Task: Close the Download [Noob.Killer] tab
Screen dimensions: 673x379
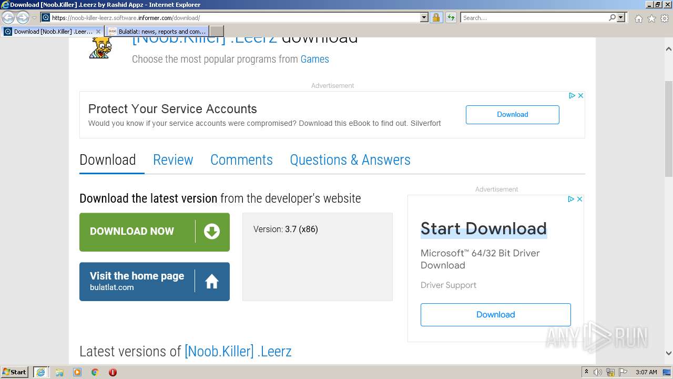Action: pyautogui.click(x=98, y=31)
